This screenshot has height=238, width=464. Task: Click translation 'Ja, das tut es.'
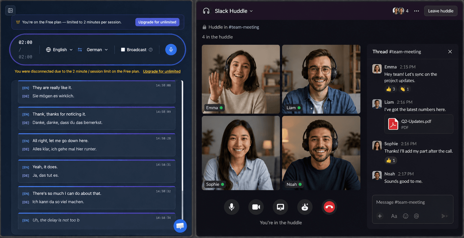[x=46, y=175]
